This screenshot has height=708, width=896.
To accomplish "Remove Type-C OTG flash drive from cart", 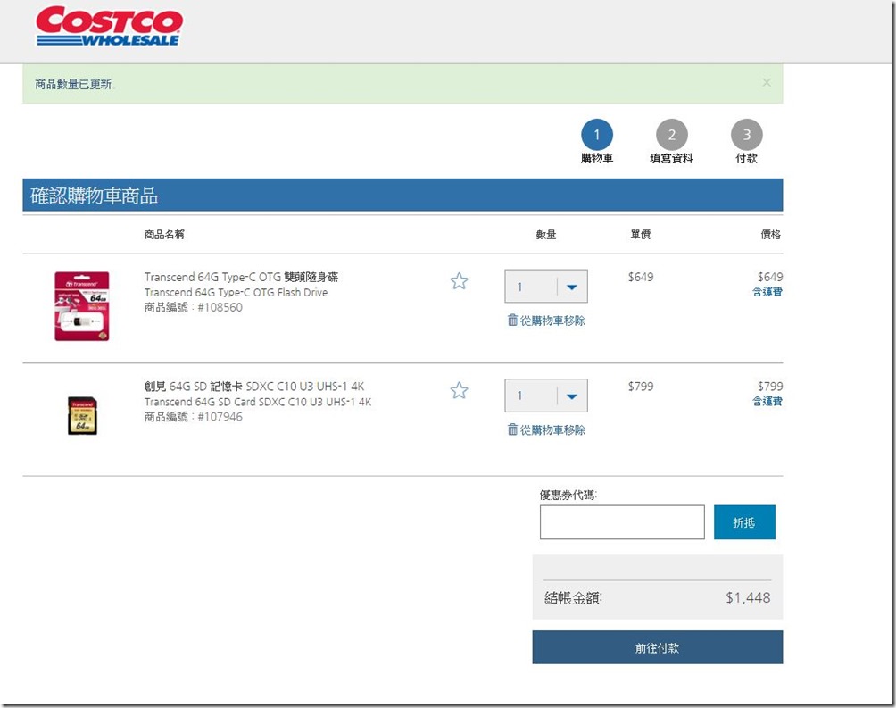I will [x=546, y=321].
